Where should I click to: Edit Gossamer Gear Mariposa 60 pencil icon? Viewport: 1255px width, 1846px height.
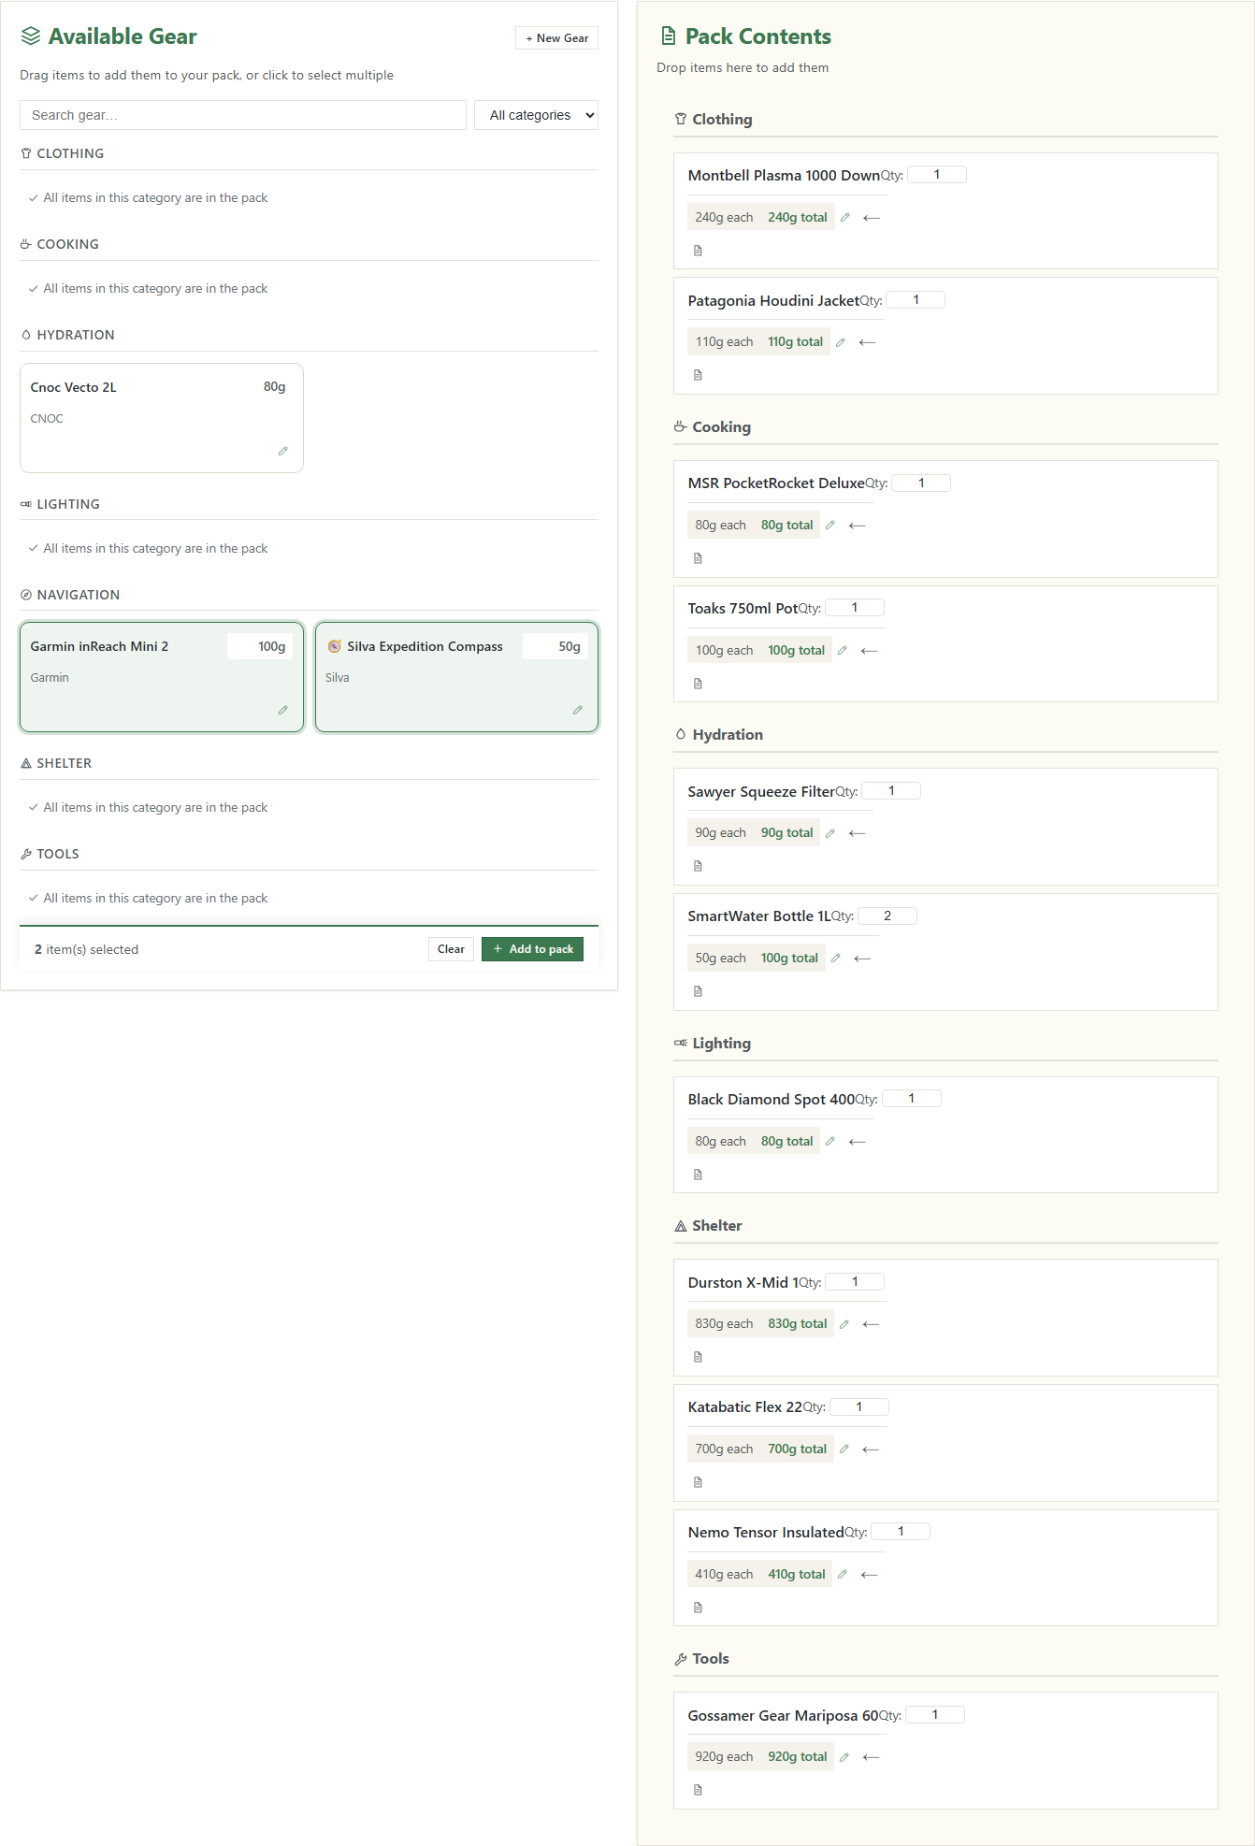[x=844, y=1757]
